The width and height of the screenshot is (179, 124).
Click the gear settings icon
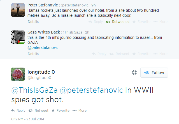(134, 73)
